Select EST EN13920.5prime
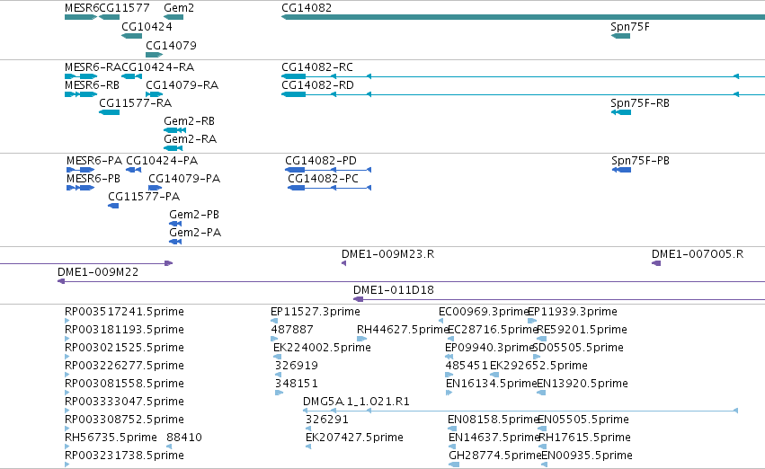Image resolution: width=765 pixels, height=469 pixels. click(583, 384)
